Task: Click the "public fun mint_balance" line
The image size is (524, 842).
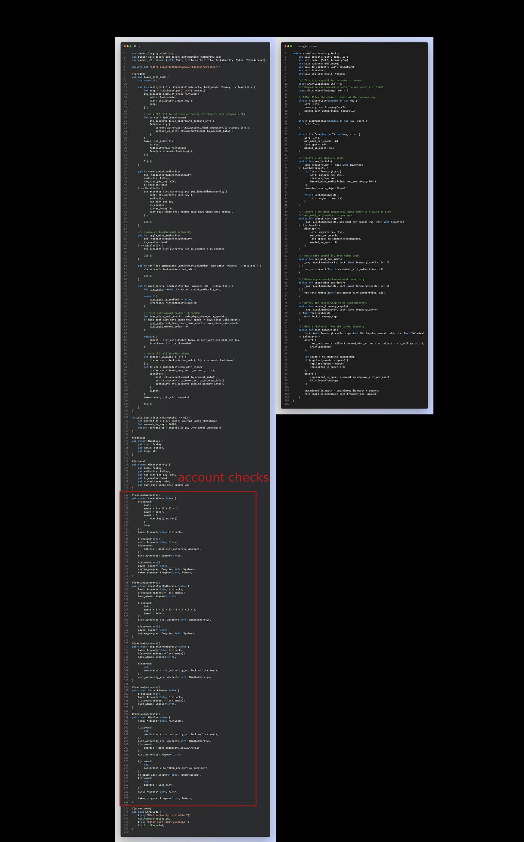Action: (x=318, y=330)
